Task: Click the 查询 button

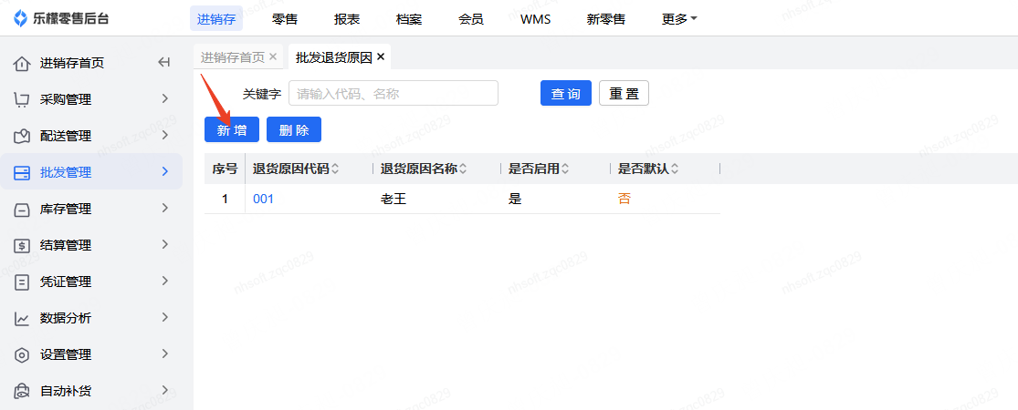Action: (566, 93)
